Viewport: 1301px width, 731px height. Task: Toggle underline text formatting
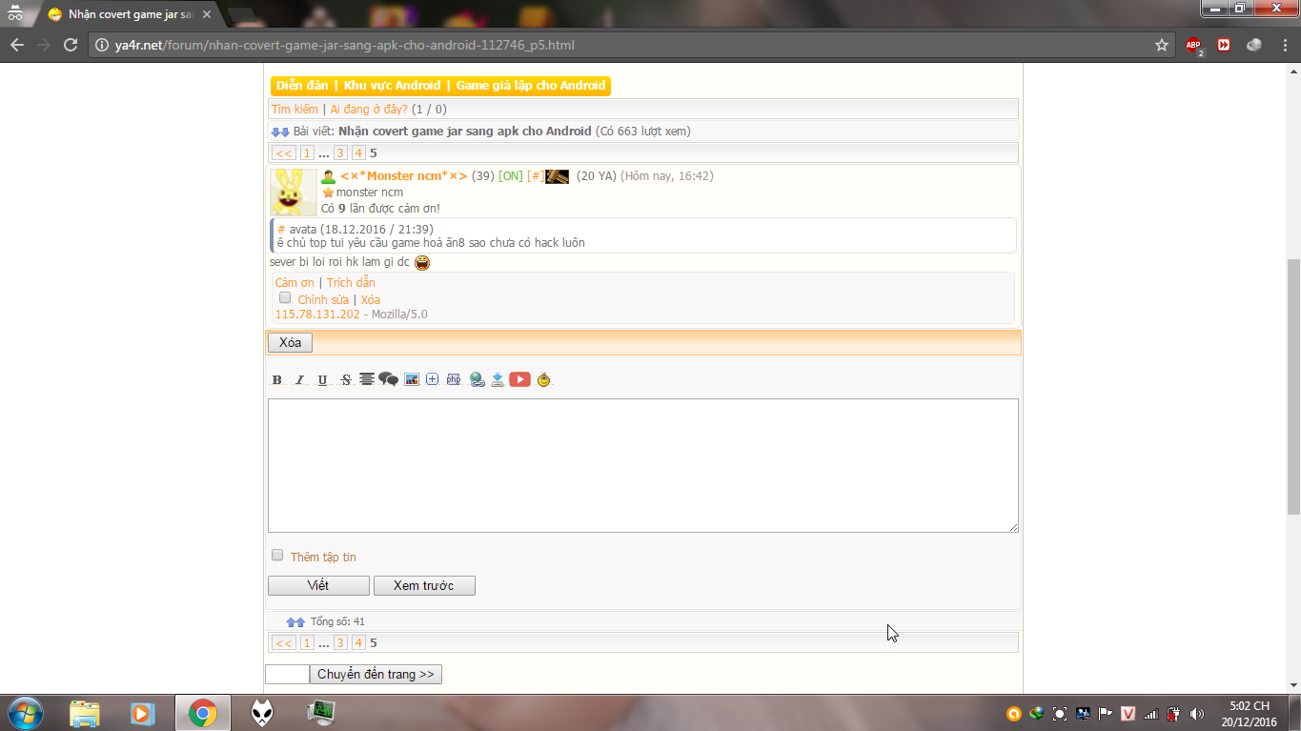pyautogui.click(x=322, y=380)
